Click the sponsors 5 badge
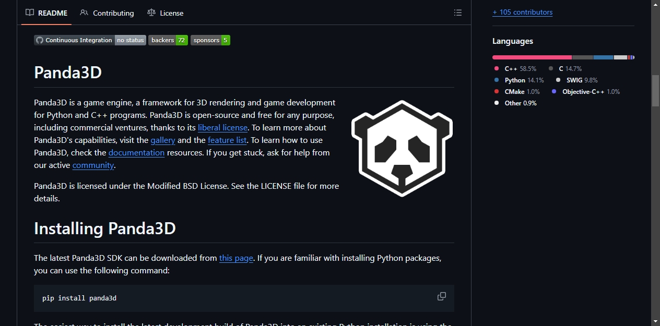Screen dimensions: 660x326 [210, 40]
